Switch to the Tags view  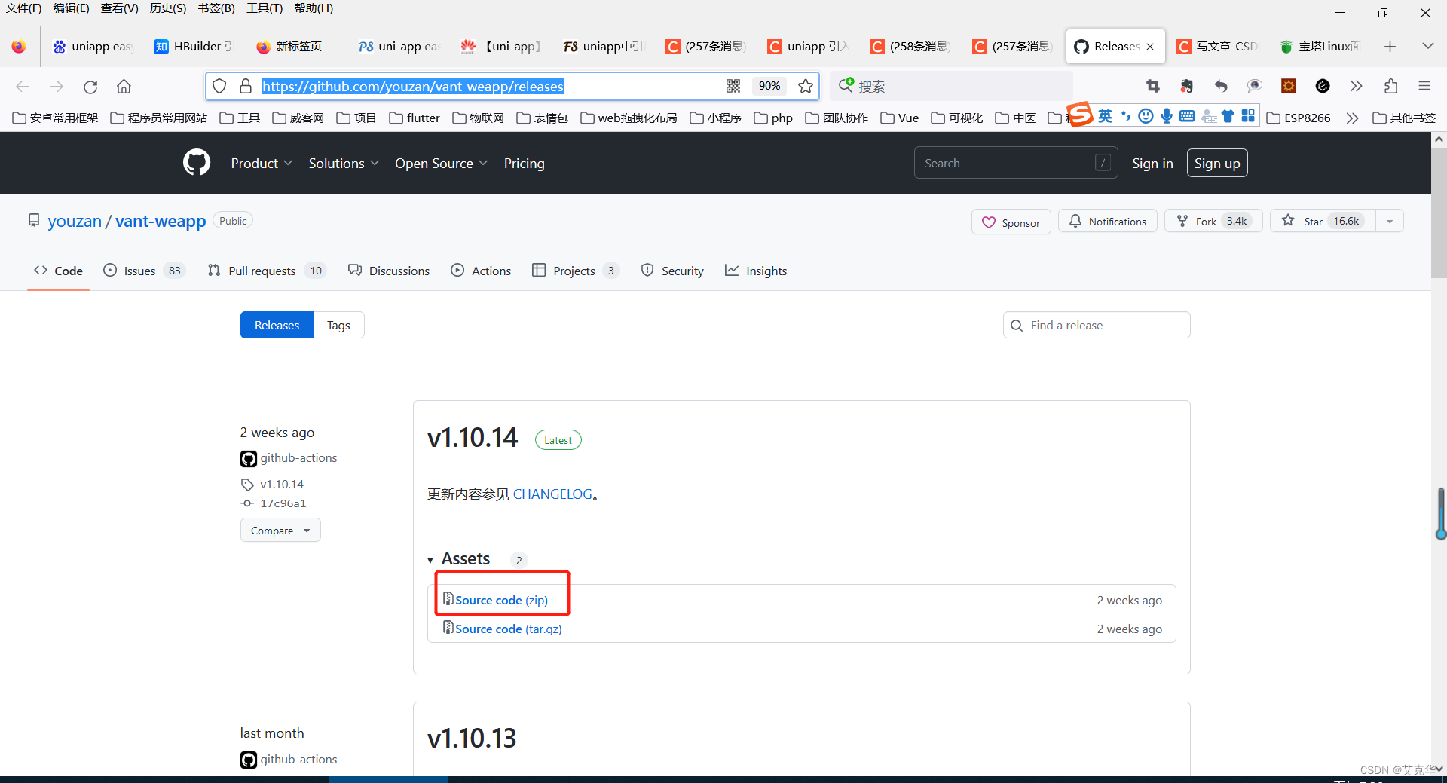click(x=338, y=325)
